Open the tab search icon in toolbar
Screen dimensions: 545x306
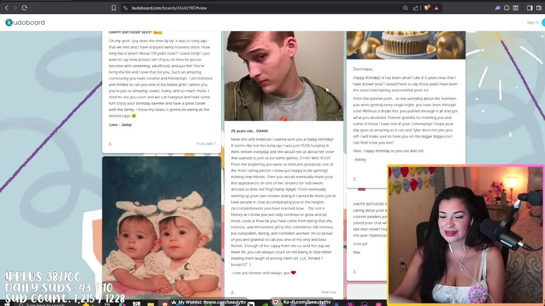(x=516, y=8)
